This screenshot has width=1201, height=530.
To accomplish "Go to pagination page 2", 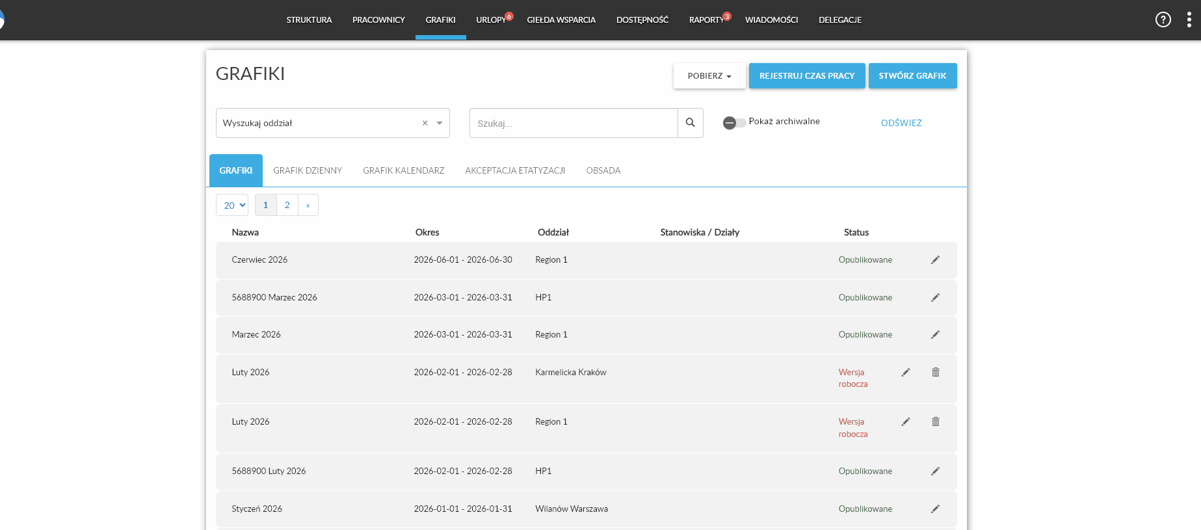I will pyautogui.click(x=287, y=205).
